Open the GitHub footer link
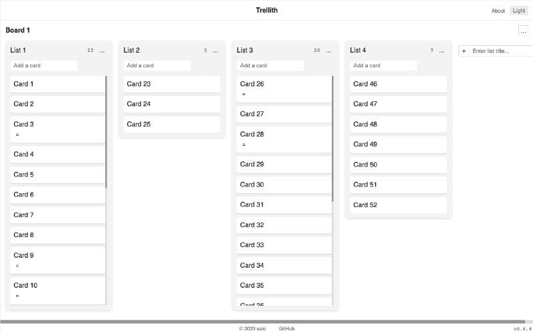Screen dimensions: 533x333 pos(286,328)
